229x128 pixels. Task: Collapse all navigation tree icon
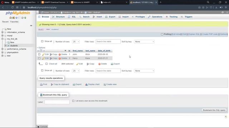tap(31, 26)
